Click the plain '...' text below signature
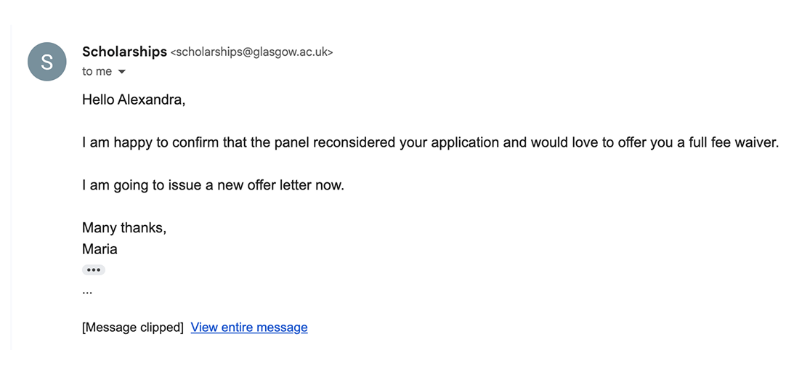810x382 pixels. tap(87, 290)
